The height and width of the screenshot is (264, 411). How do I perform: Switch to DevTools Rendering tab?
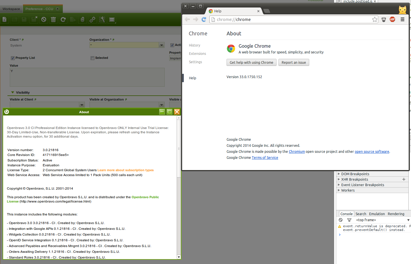(396, 214)
